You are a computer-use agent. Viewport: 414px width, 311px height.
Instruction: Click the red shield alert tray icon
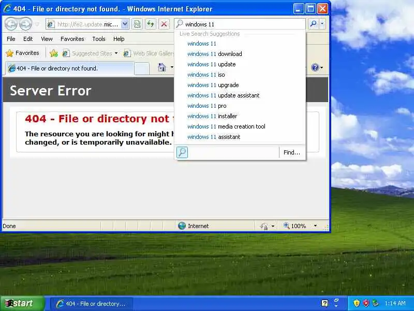[366, 303]
